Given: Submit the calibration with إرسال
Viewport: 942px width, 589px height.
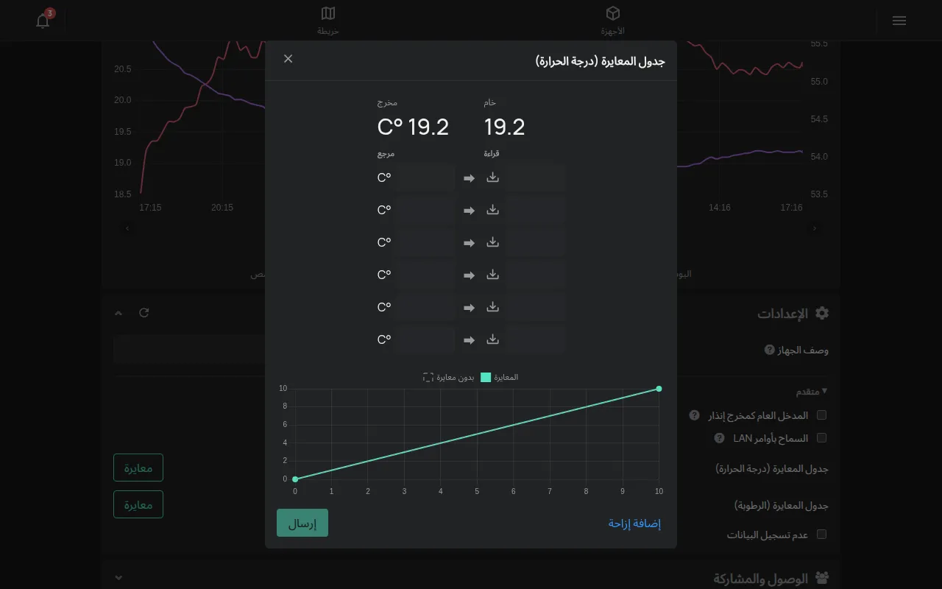Looking at the screenshot, I should click(x=302, y=523).
